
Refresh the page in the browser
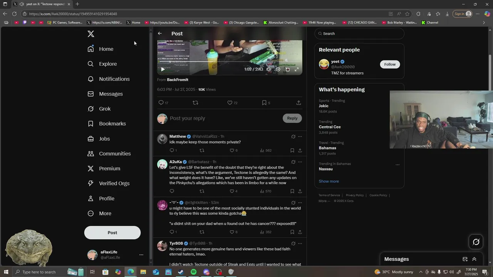14,14
